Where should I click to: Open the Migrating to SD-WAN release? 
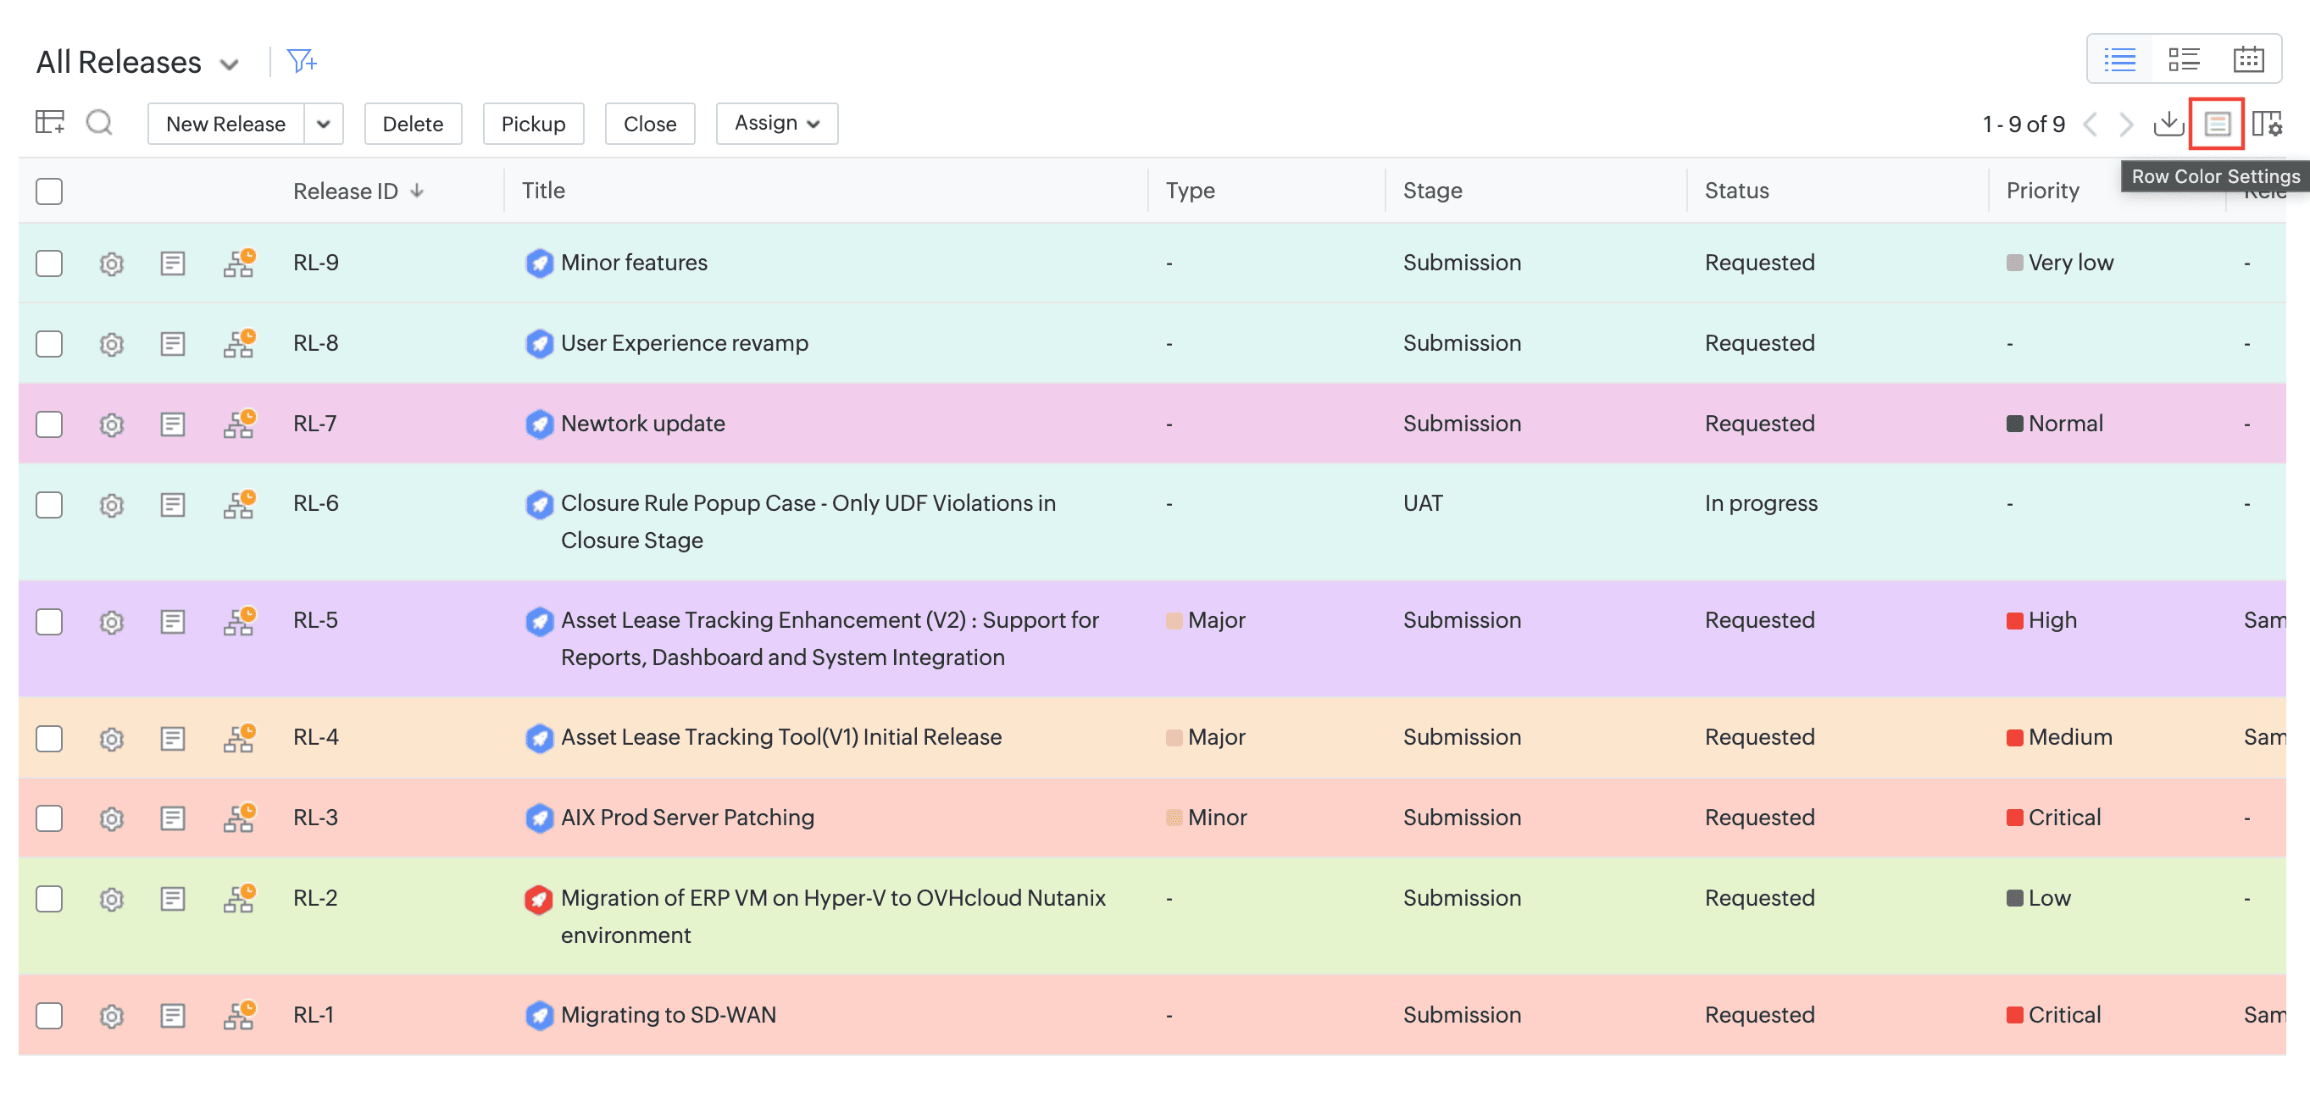tap(668, 1015)
